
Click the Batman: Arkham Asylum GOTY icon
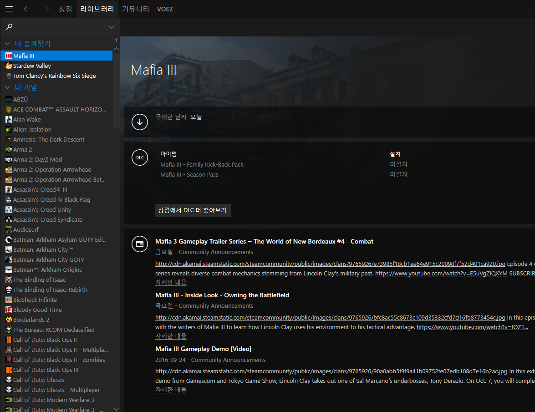click(9, 240)
